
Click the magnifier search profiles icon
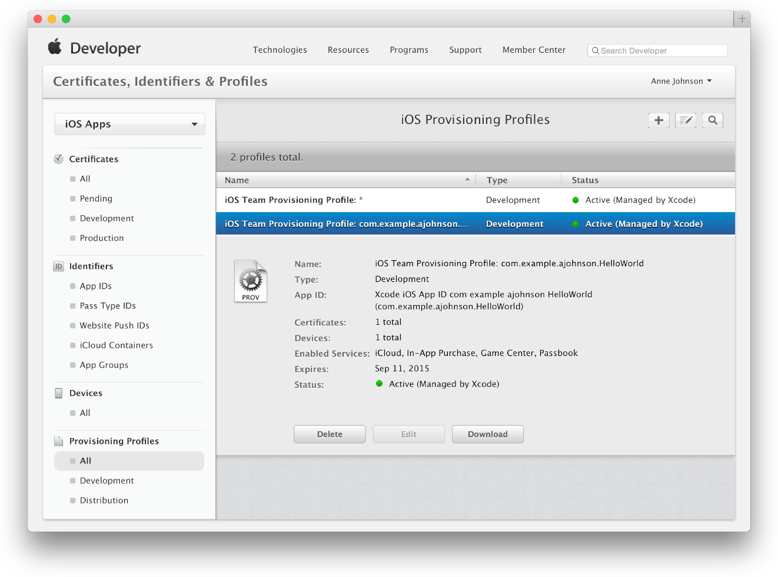(x=713, y=120)
